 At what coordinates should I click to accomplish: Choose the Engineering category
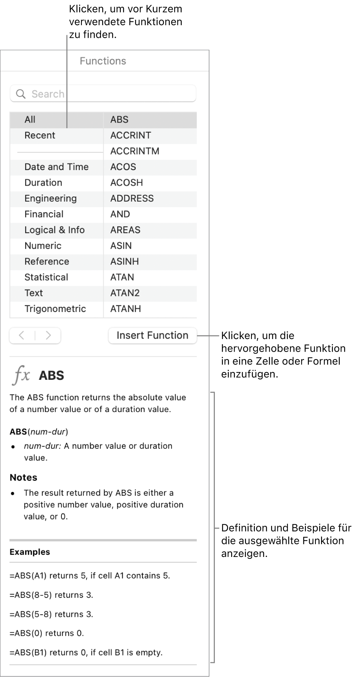51,199
